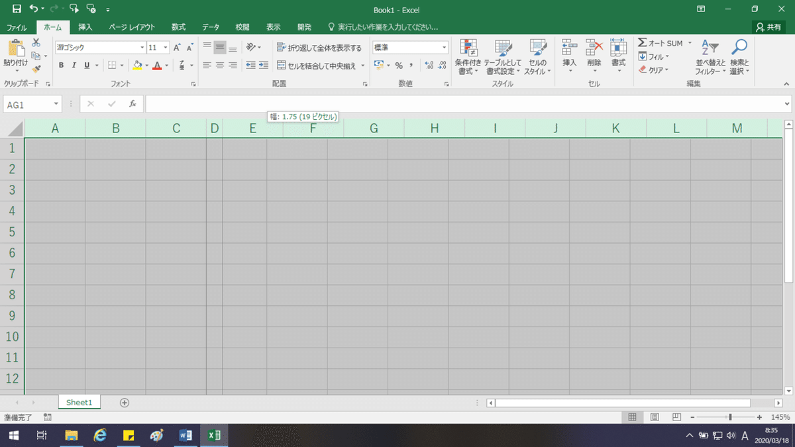Toggle Italic formatting
795x447 pixels.
[74, 65]
